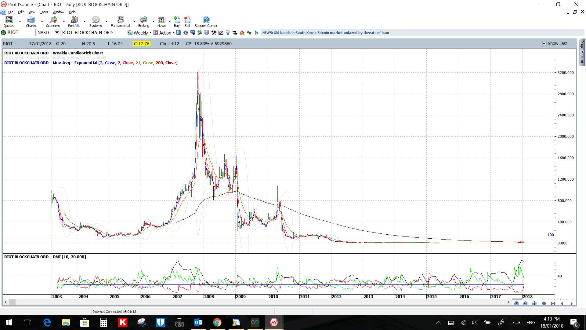Click the RIOT BLOCKCHAIN ORD name field
The image size is (586, 330).
pyautogui.click(x=94, y=32)
